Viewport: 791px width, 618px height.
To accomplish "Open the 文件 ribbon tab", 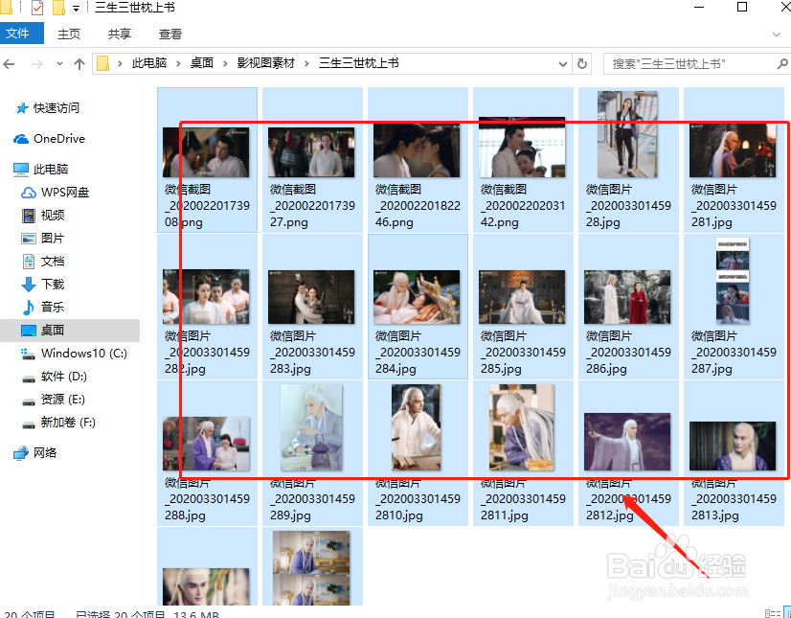I will click(x=21, y=34).
